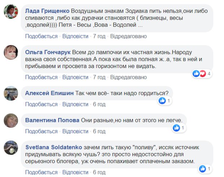Open Валентина Попова's avatar
The image size is (224, 177).
[11, 119]
